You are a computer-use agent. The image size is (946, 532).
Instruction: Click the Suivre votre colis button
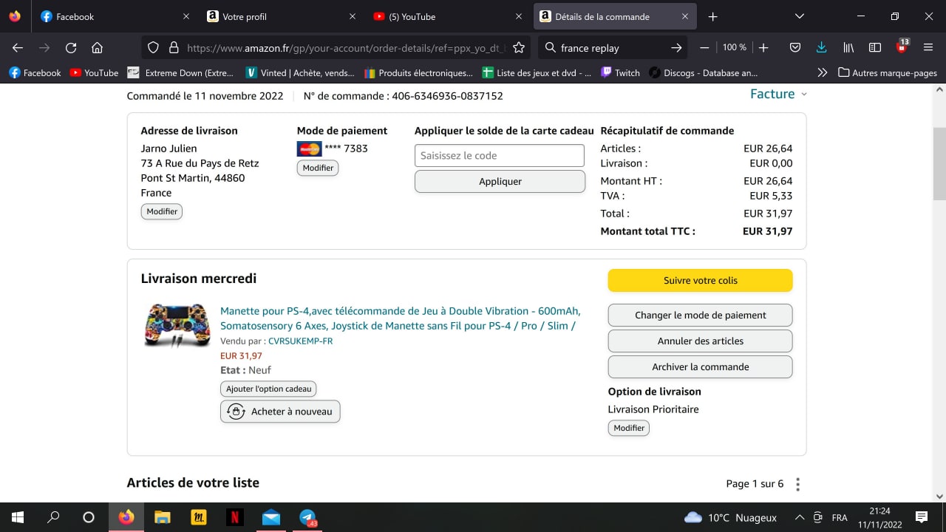click(x=700, y=281)
